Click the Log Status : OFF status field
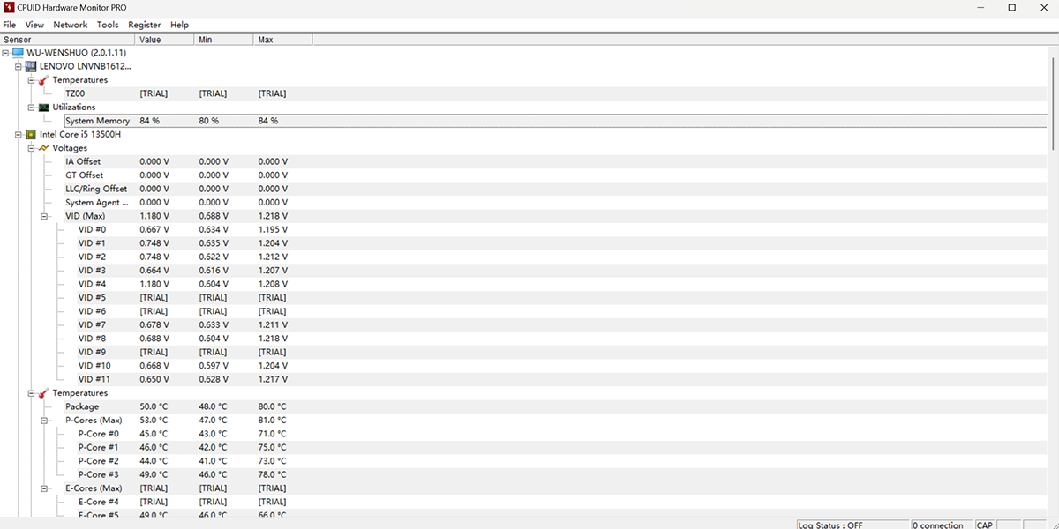The height and width of the screenshot is (529, 1059). coord(852,525)
